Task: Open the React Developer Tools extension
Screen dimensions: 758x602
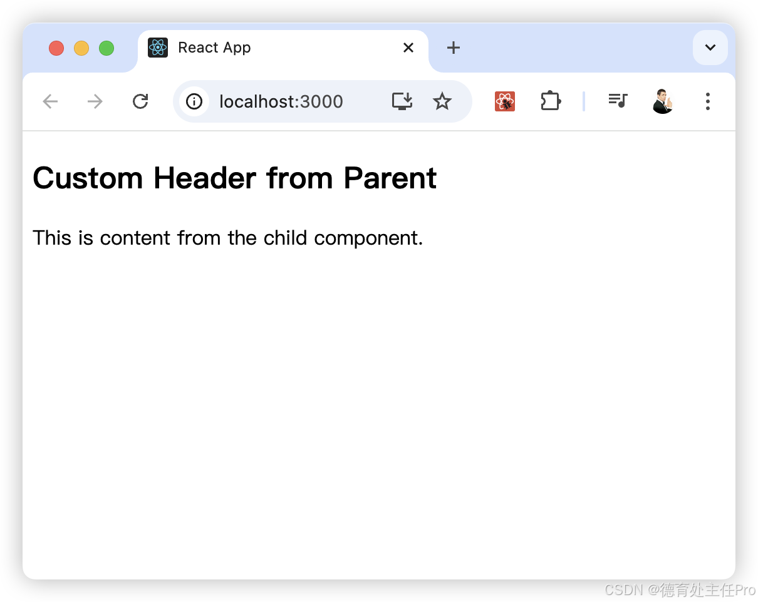Action: point(505,101)
